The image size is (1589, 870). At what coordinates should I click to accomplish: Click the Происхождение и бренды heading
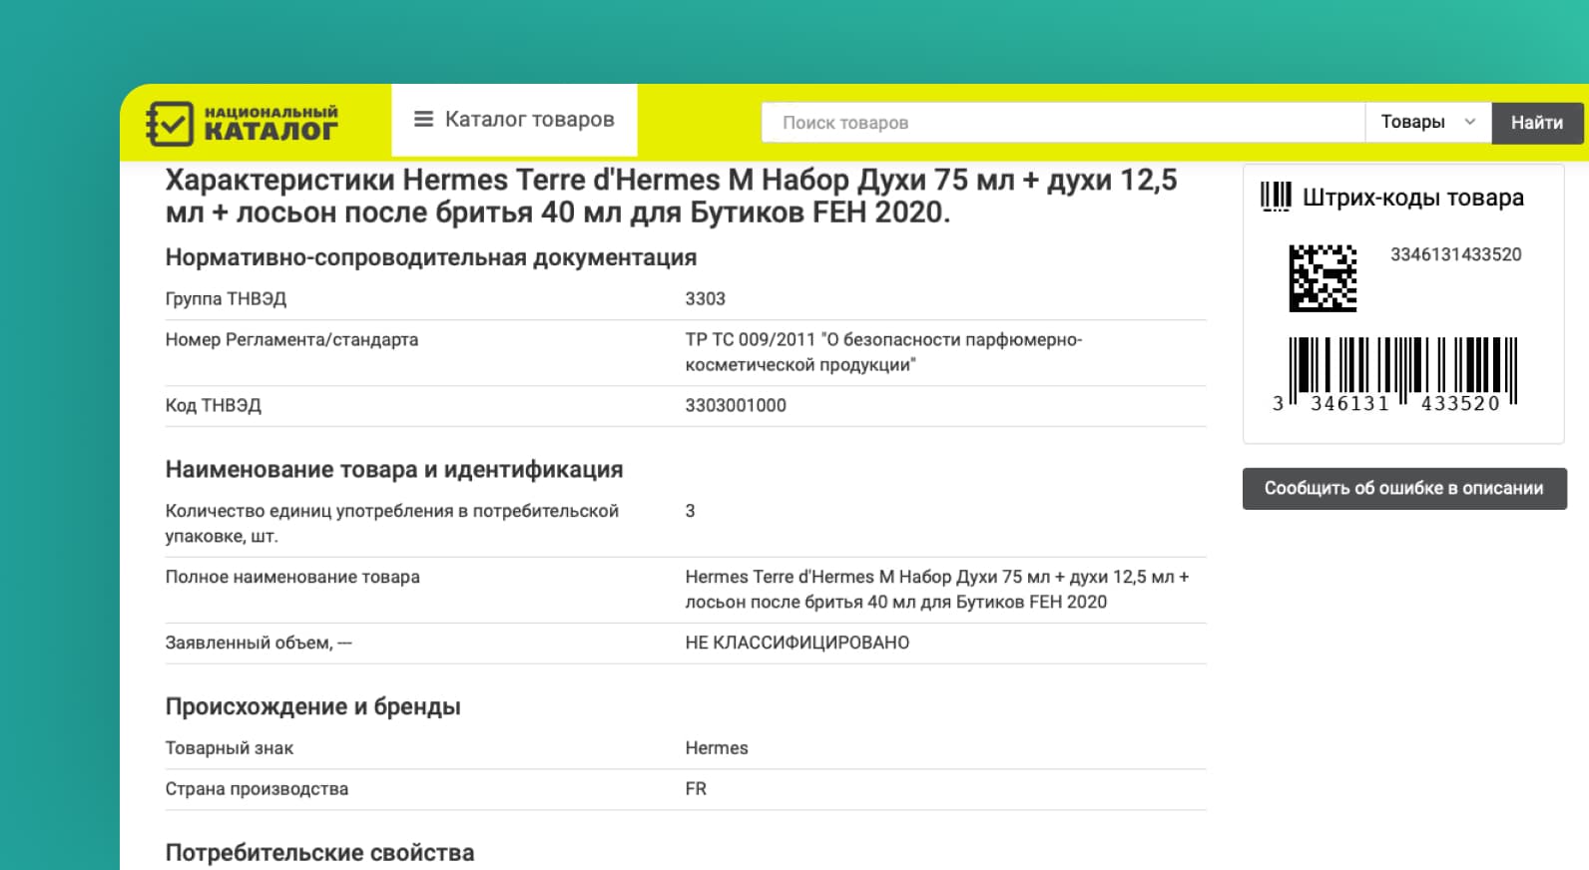313,706
